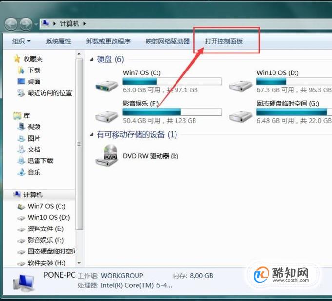332x301 pixels.
Task: Click the Win10 OS (D:) capacity bar
Action: (294, 82)
